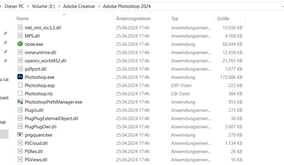Screen dimensions: 284x165
Task: Click the Photoshop.exp blank file icon
Action: (20, 85)
